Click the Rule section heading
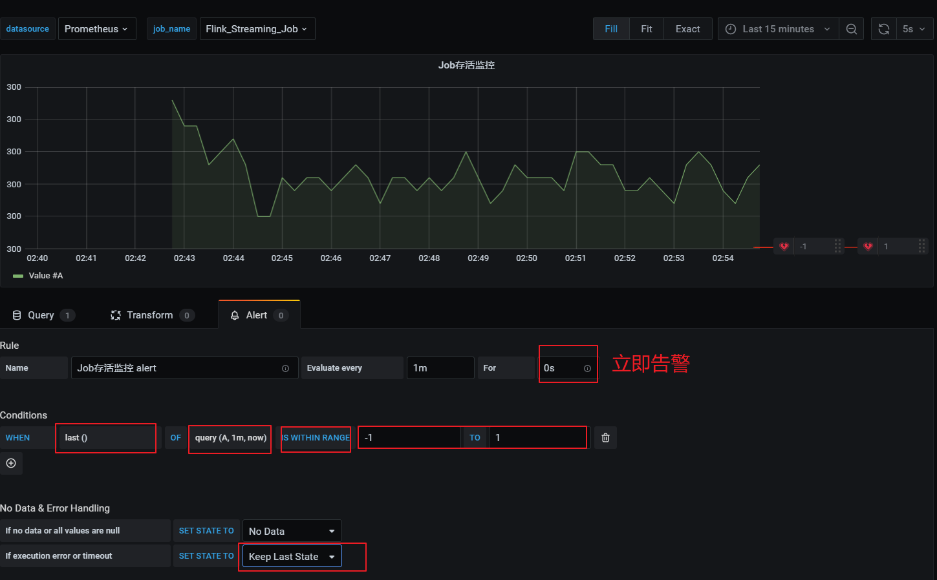937x580 pixels. [10, 346]
